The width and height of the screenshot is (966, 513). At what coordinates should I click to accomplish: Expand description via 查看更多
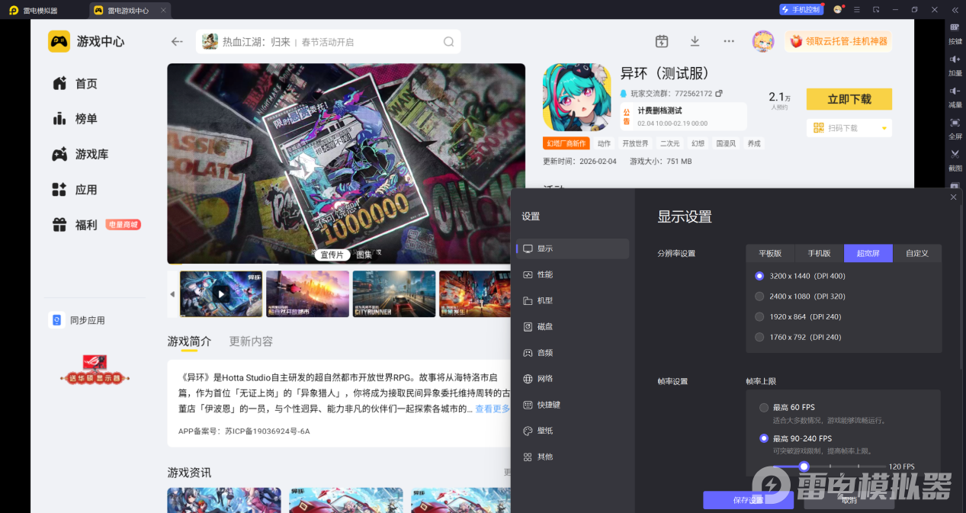493,409
